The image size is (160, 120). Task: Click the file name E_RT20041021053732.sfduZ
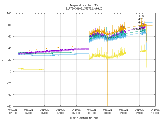pos(84,8)
